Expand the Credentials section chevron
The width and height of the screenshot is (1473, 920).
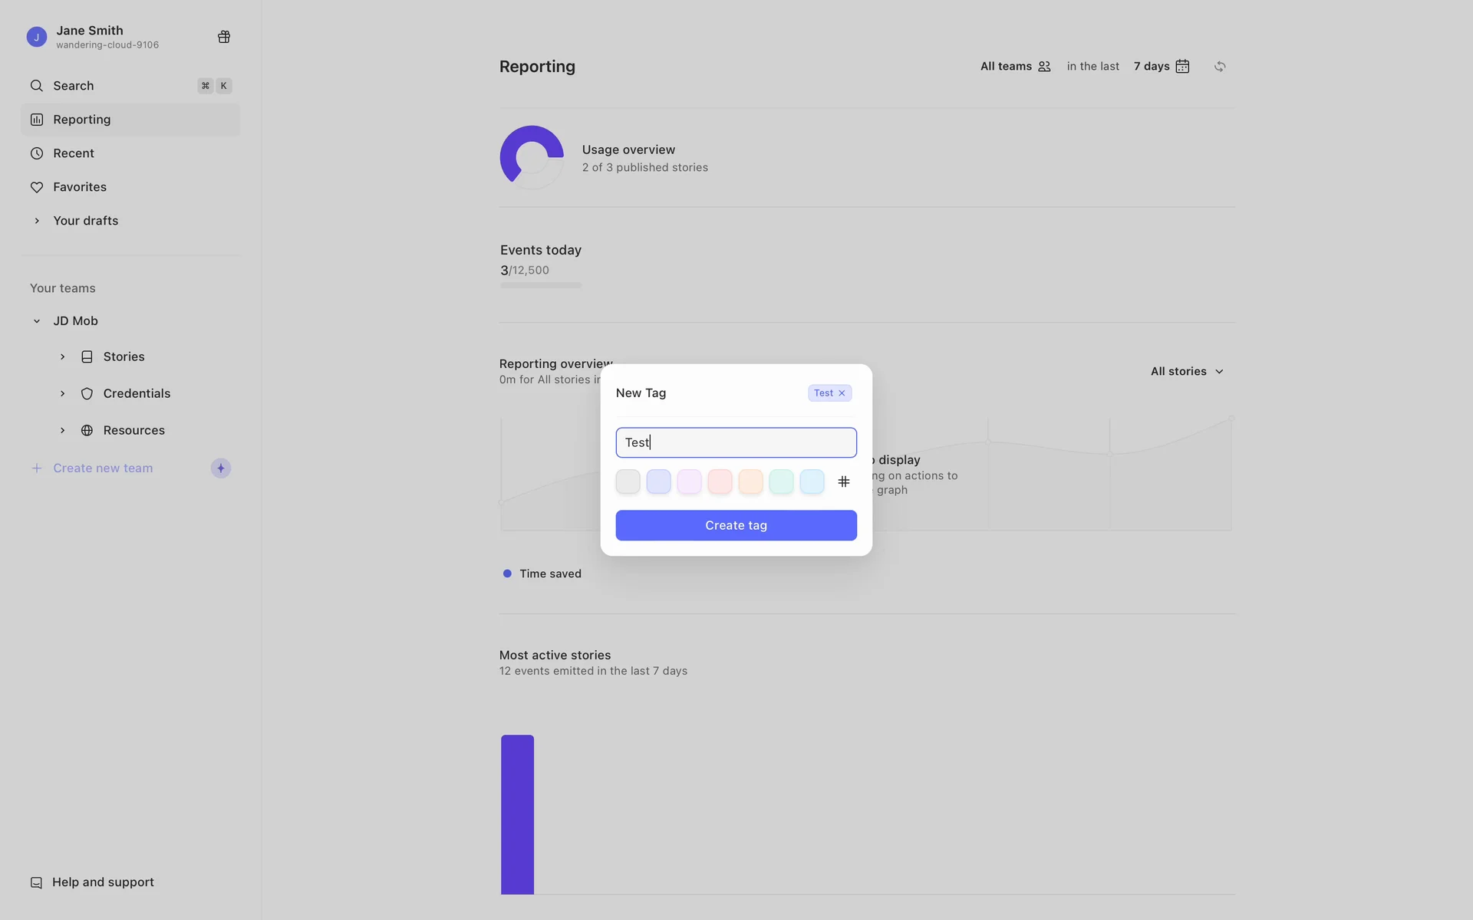63,393
